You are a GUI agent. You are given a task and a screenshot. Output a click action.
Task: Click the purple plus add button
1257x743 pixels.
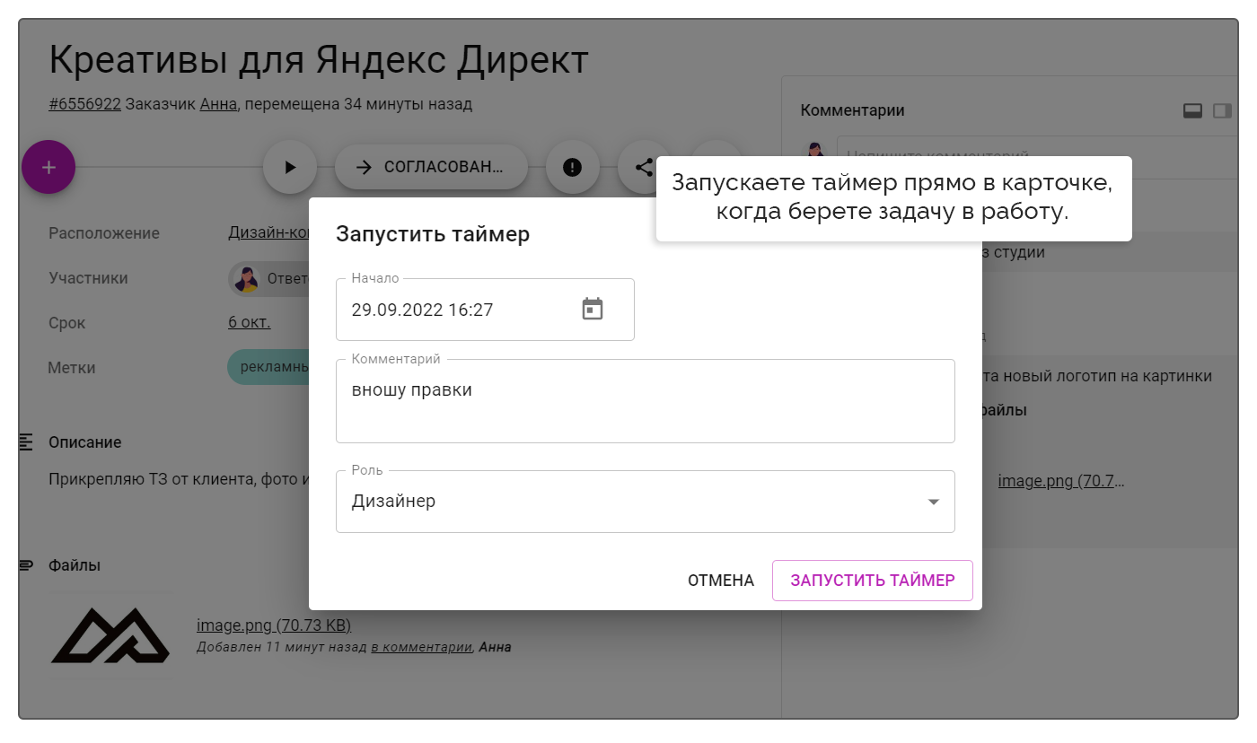click(x=48, y=167)
